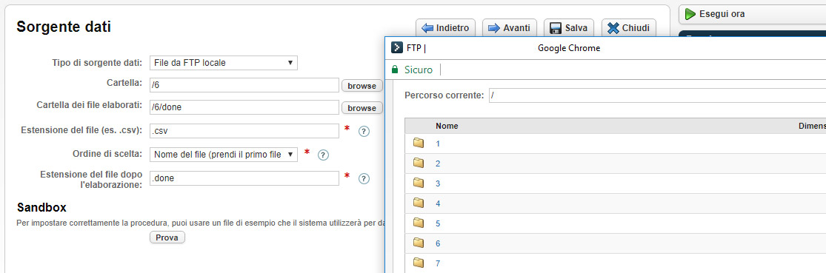Click the folder icon for folder 6

tap(419, 243)
